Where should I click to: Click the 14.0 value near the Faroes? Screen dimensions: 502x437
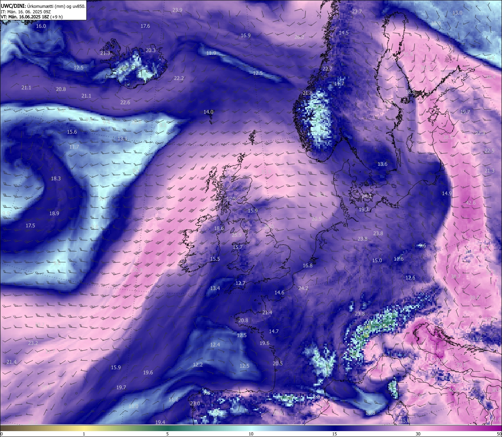208,112
